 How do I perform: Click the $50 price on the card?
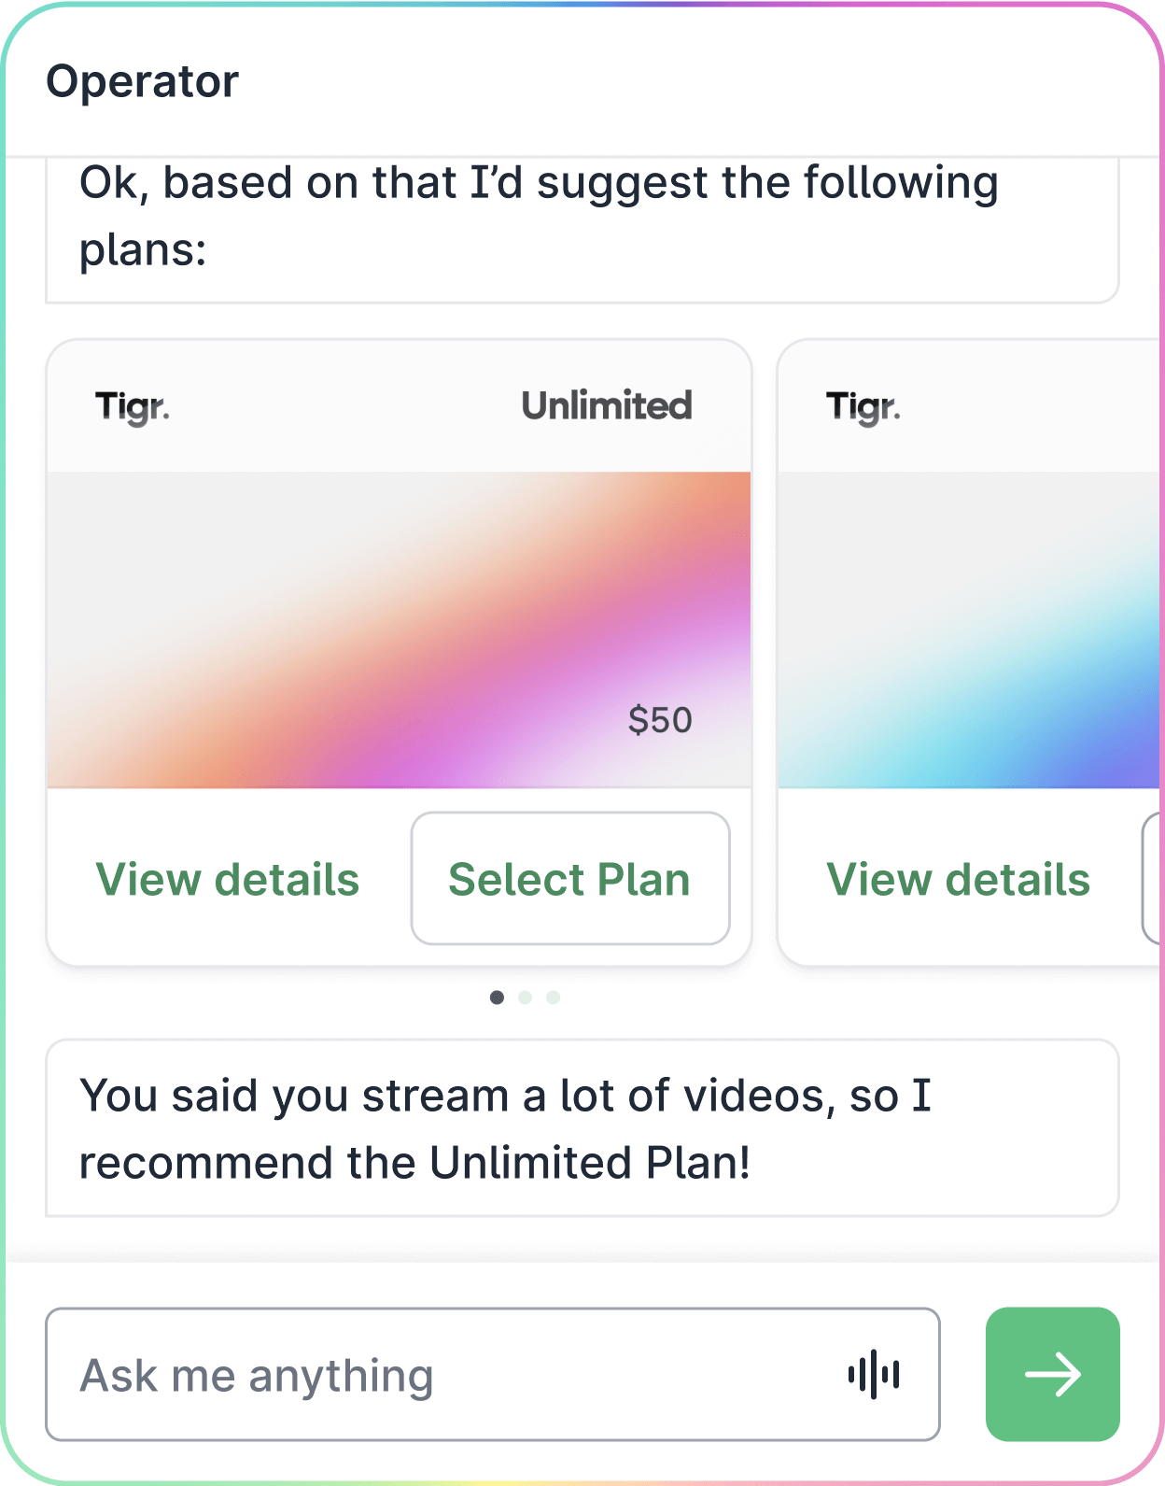(660, 720)
